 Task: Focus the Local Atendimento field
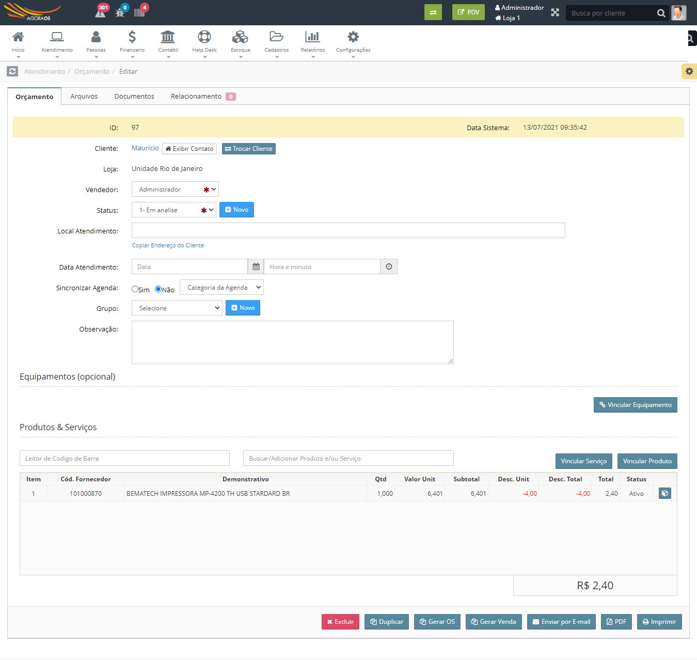pos(348,230)
